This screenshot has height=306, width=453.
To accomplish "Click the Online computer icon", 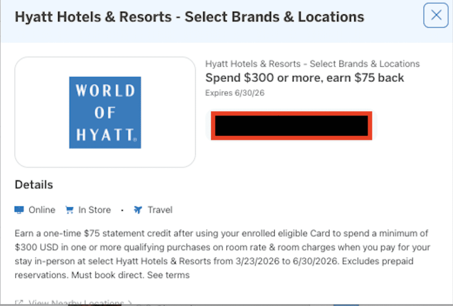I will 19,210.
